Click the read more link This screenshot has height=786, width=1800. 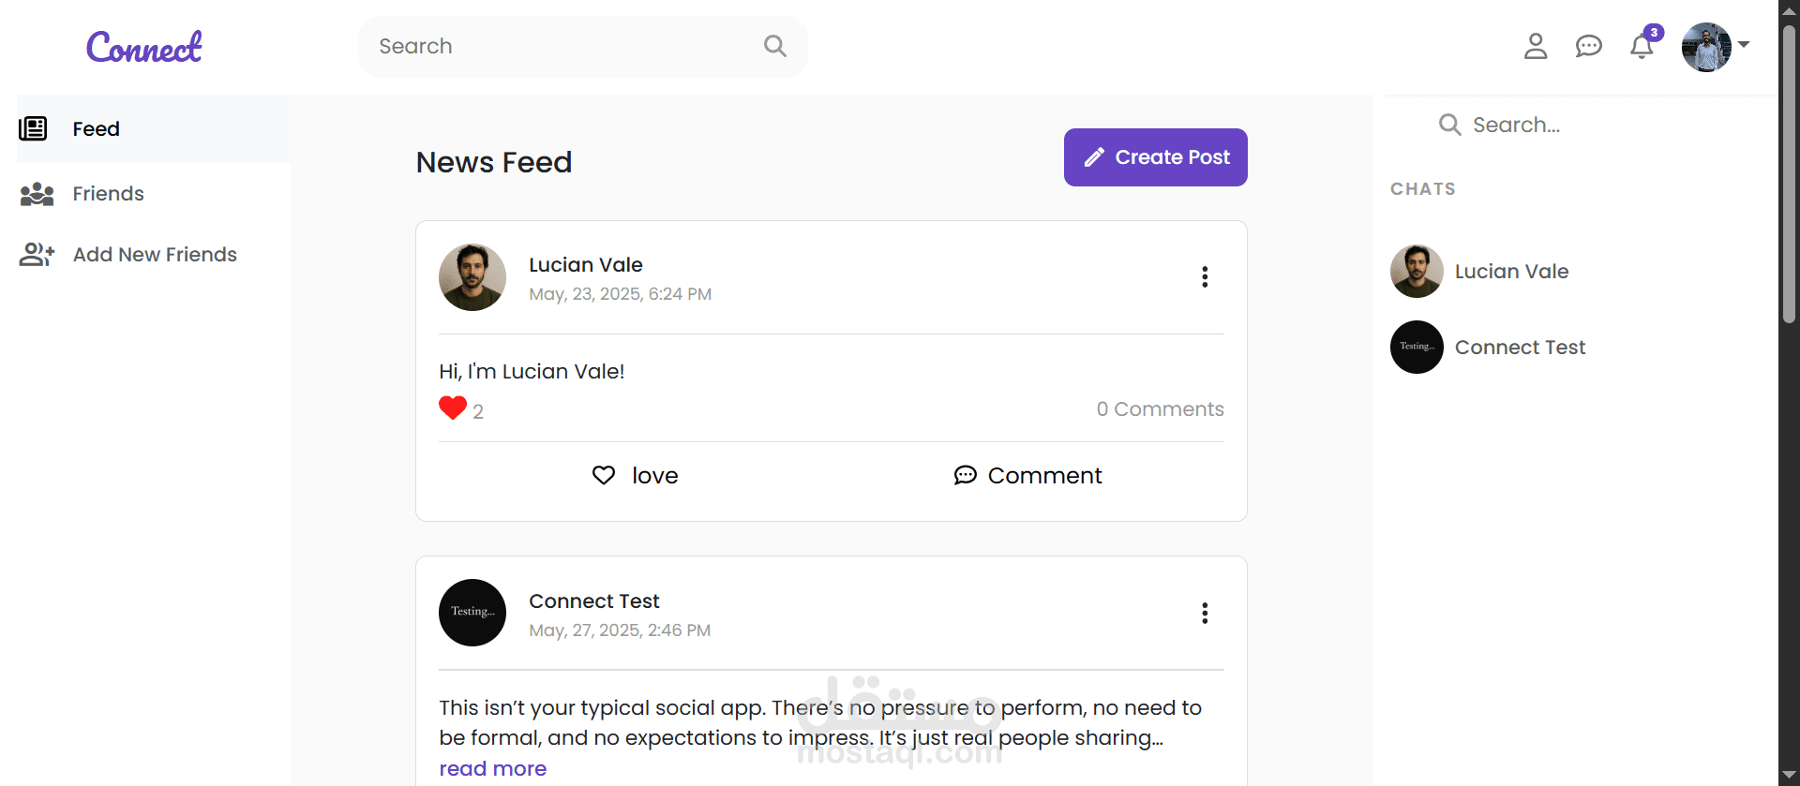click(x=493, y=768)
